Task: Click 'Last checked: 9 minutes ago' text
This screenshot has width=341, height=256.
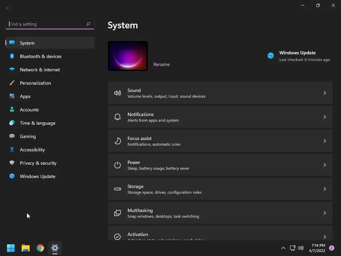Action: tap(304, 60)
